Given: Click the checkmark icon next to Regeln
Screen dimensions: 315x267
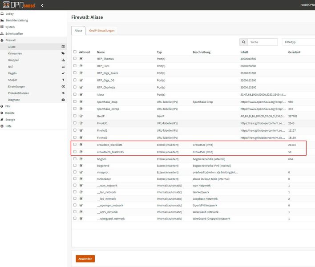Looking at the screenshot, I should tap(63, 73).
